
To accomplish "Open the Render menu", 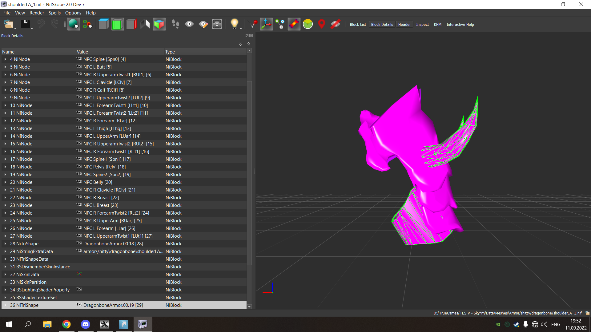I will 37,13.
